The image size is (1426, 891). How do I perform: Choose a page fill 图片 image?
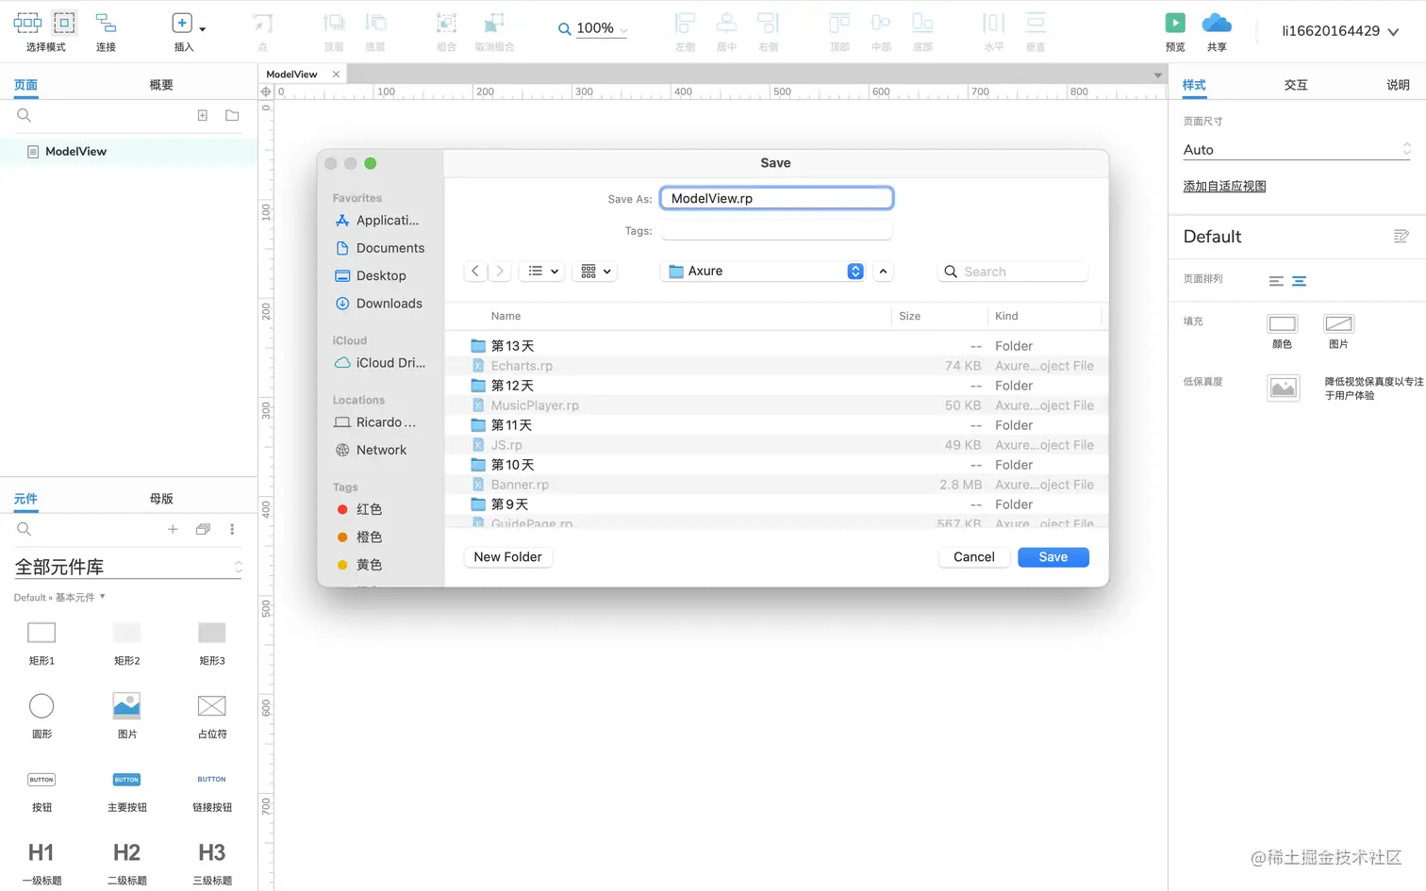[x=1338, y=323]
